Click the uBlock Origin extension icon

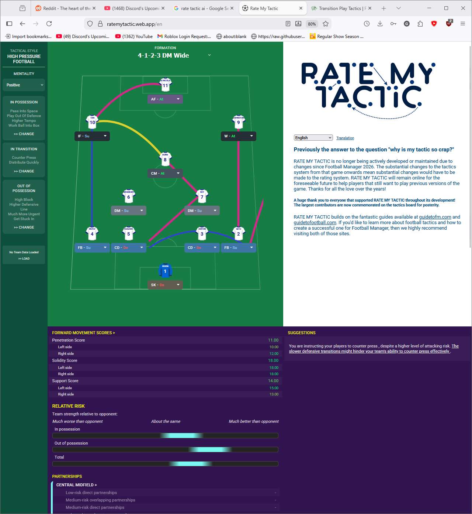449,23
